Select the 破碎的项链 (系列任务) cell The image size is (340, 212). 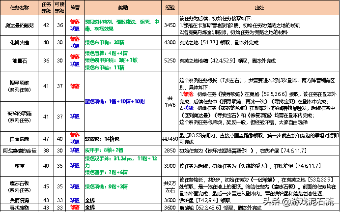coord(19,117)
